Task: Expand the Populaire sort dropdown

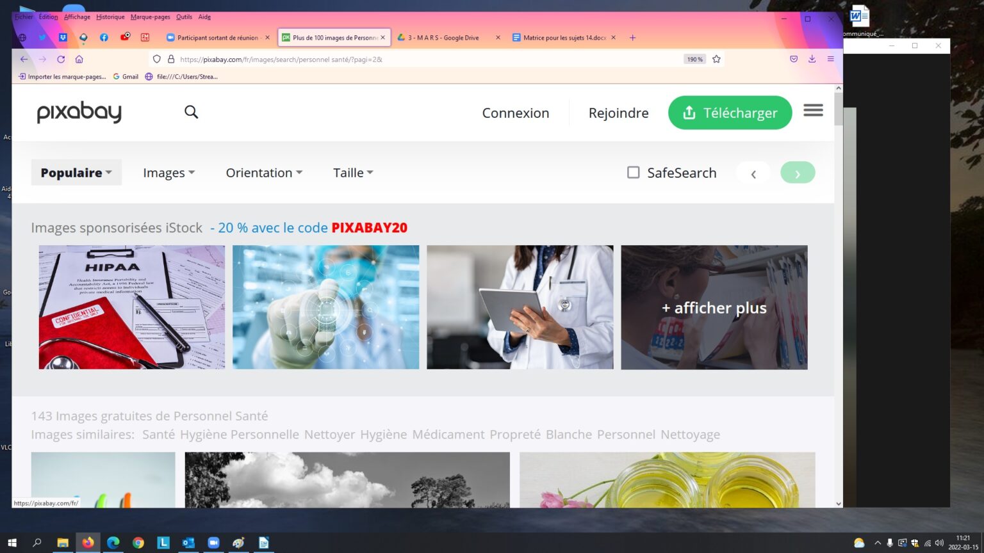Action: tap(76, 173)
